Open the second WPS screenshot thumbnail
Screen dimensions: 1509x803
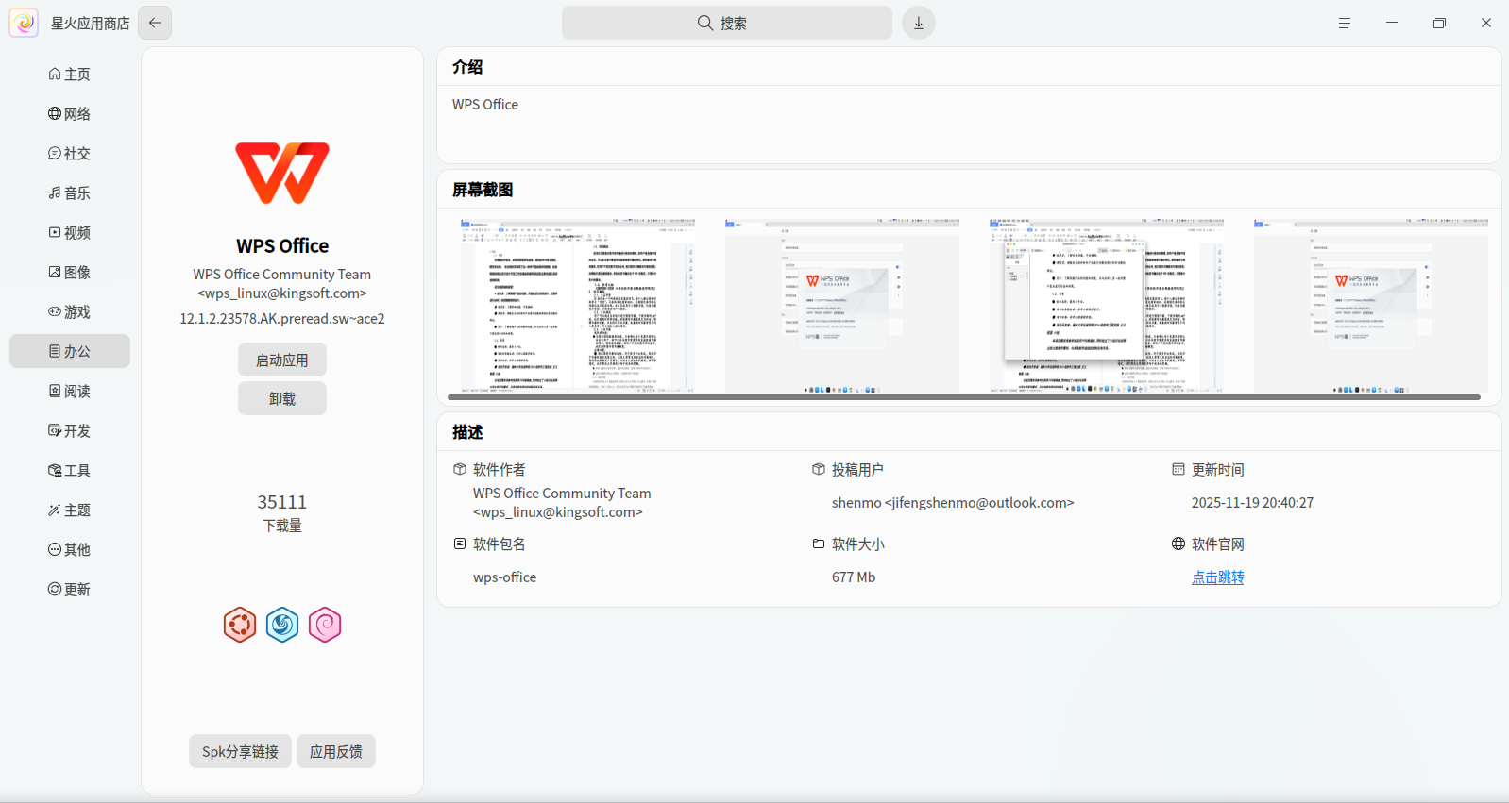pyautogui.click(x=842, y=306)
